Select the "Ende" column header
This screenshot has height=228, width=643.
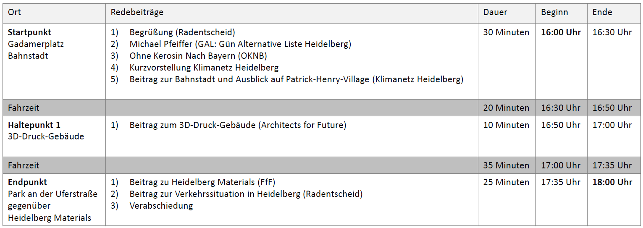(602, 13)
